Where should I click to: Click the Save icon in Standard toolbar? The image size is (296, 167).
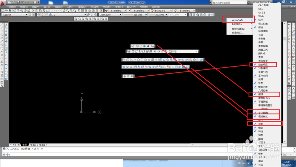click(x=10, y=11)
